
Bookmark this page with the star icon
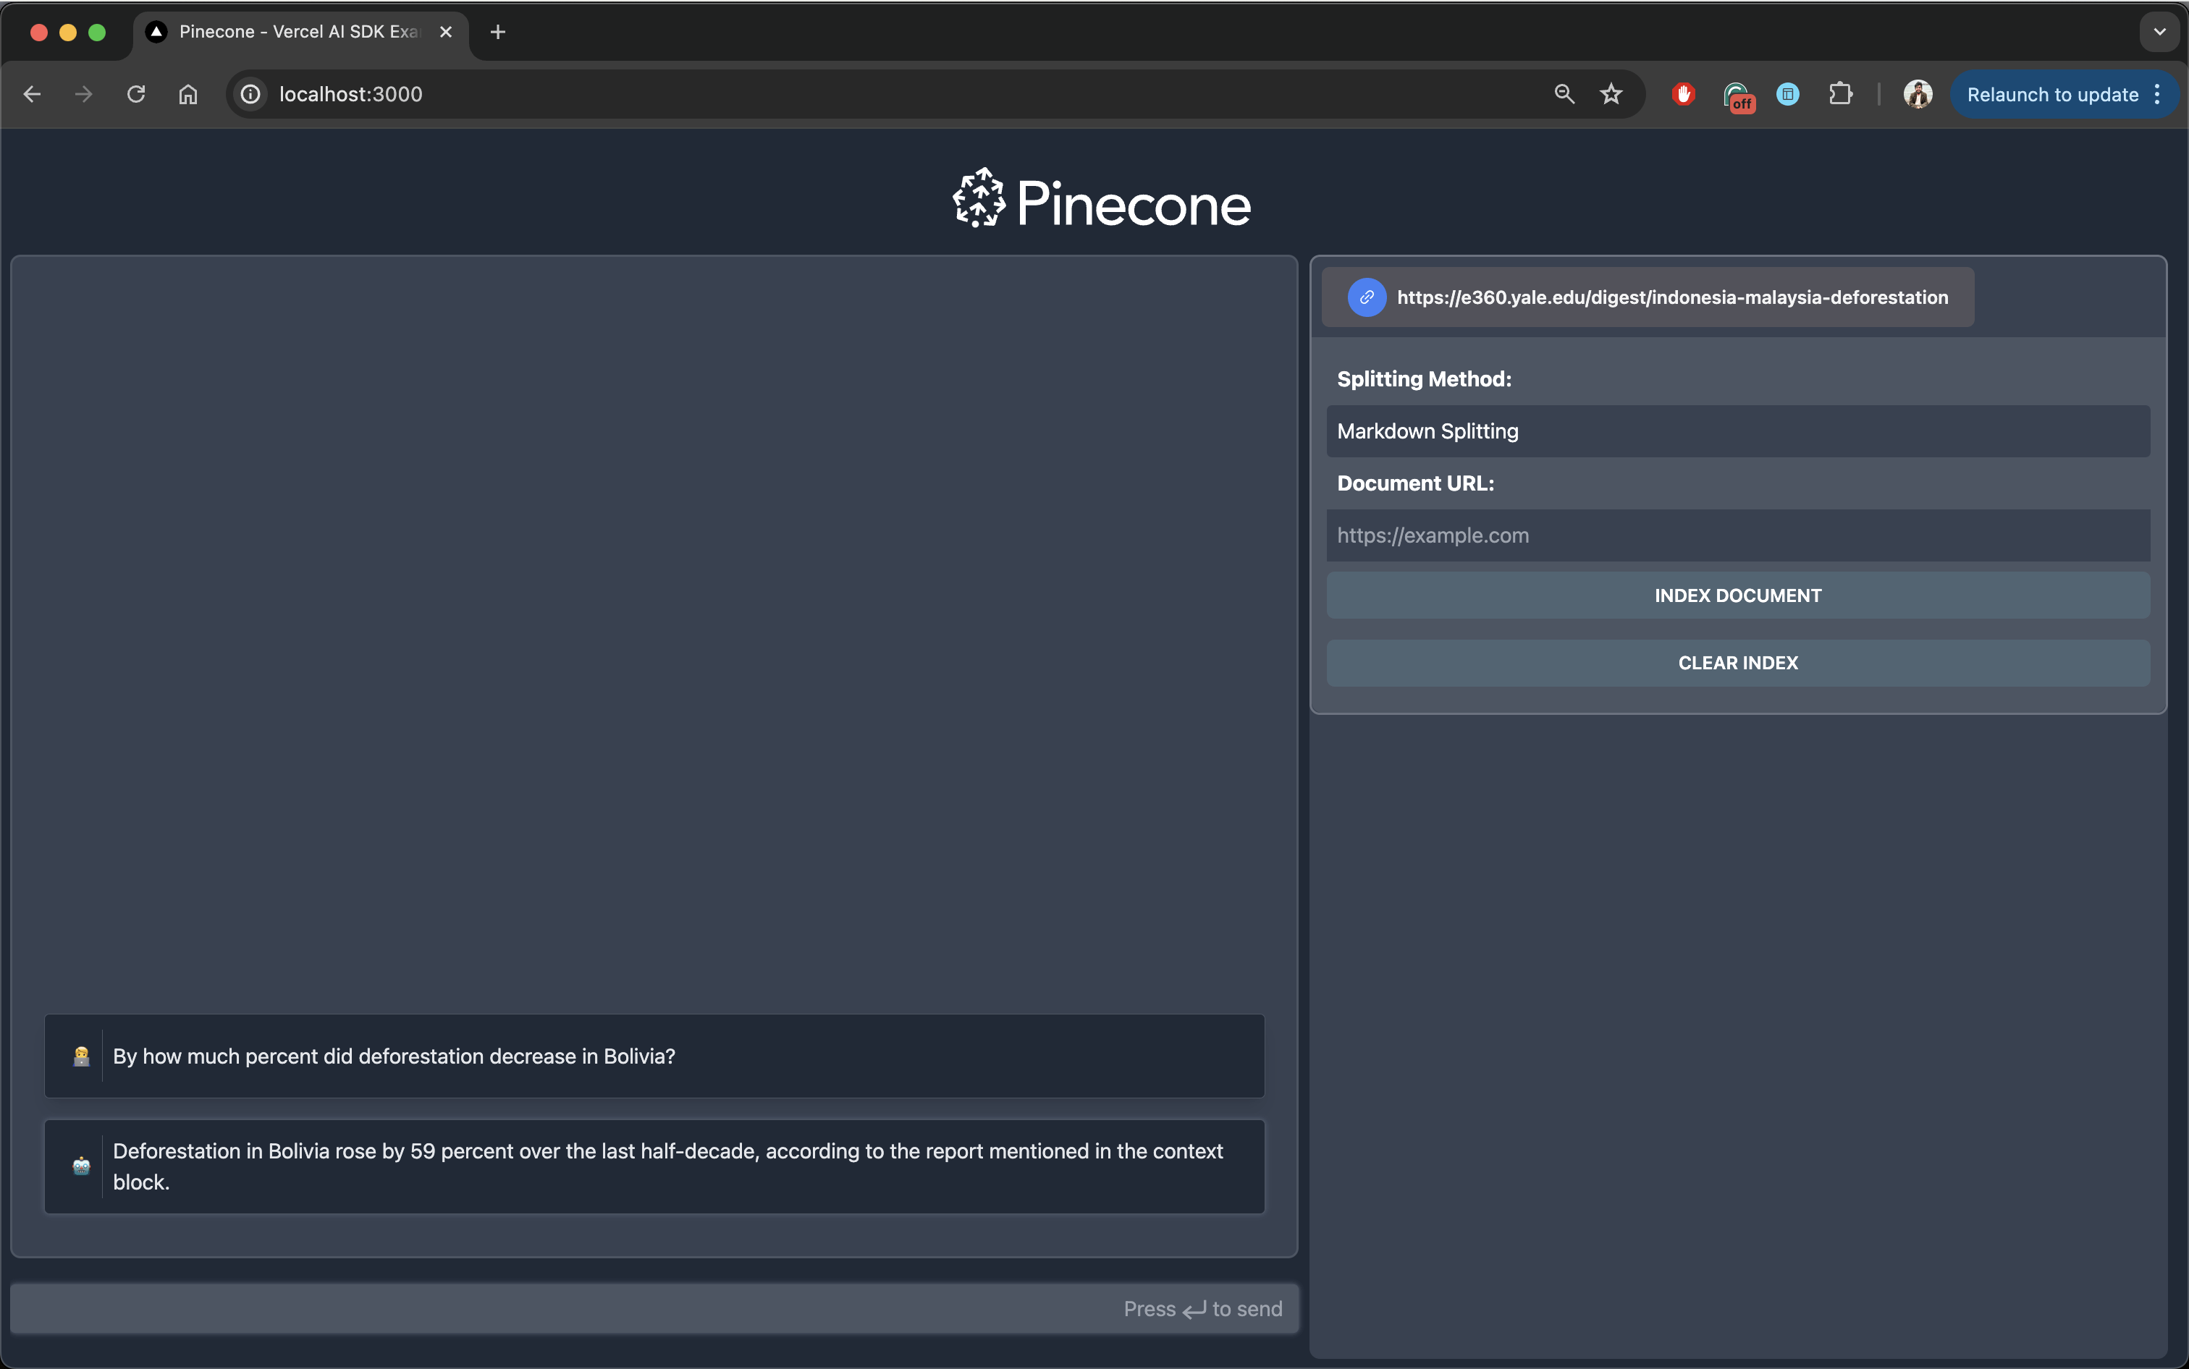[x=1611, y=94]
